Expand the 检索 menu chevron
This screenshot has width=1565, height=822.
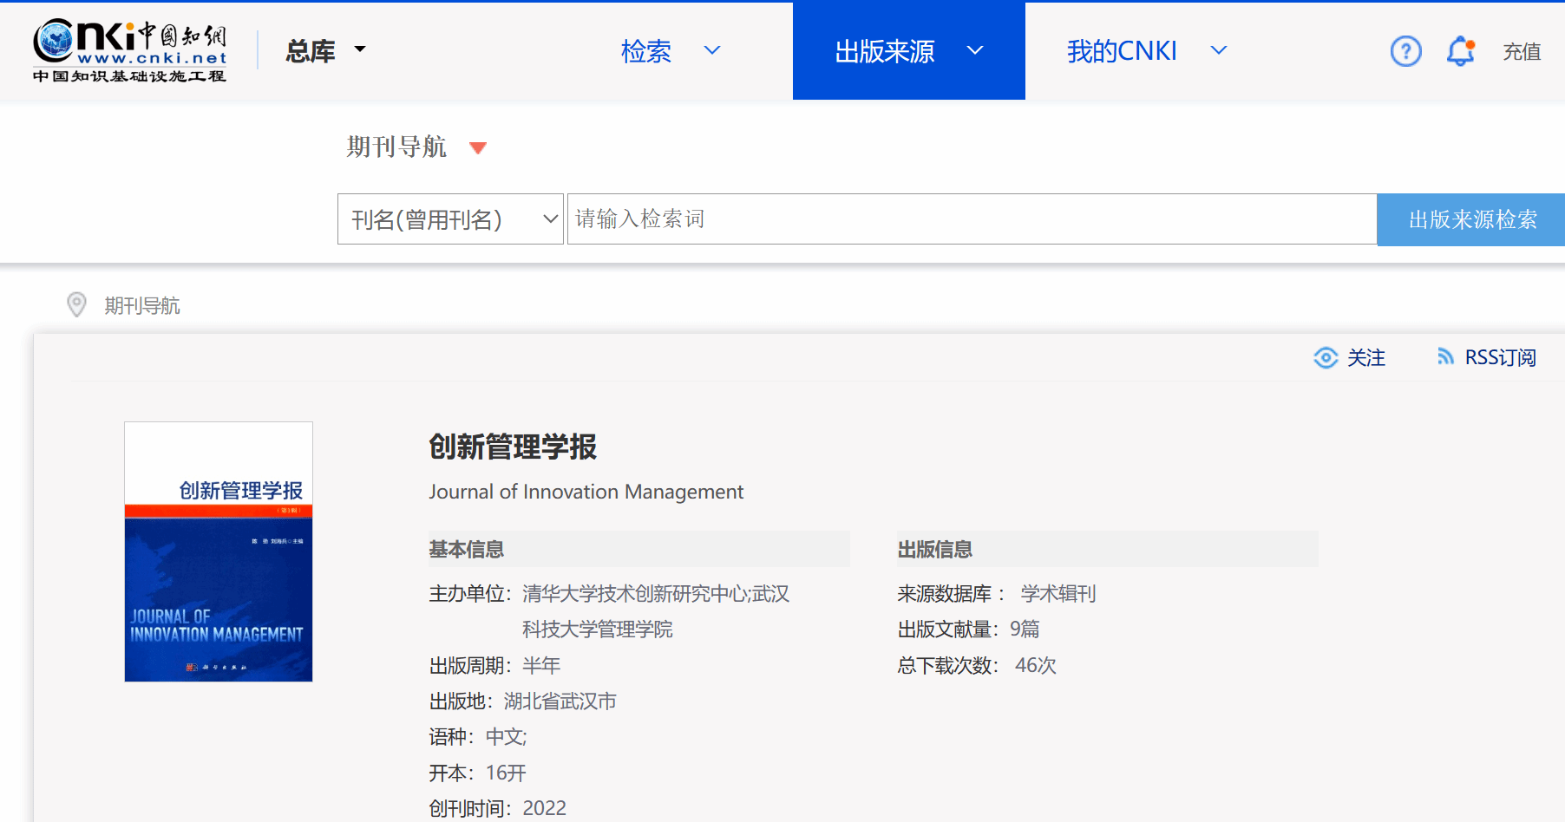point(712,50)
